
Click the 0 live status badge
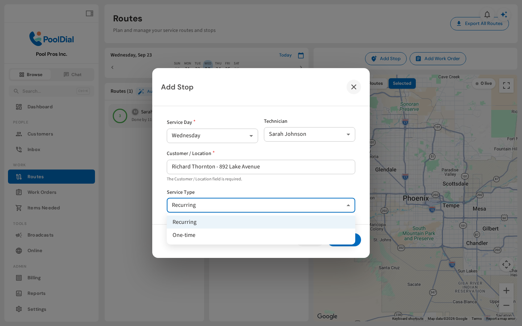[x=484, y=84]
